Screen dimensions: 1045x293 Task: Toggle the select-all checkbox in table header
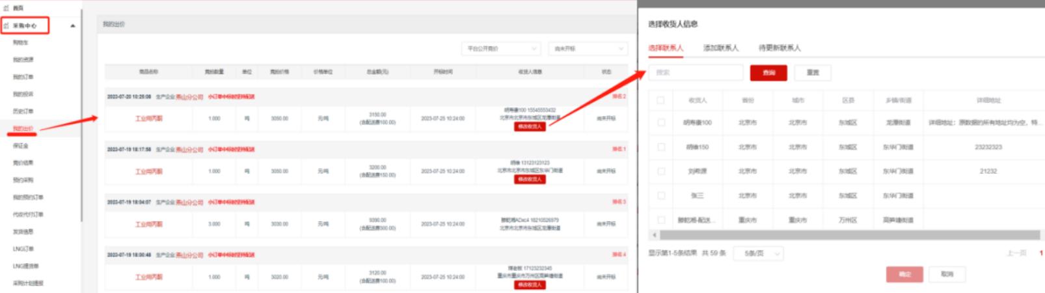pos(660,100)
